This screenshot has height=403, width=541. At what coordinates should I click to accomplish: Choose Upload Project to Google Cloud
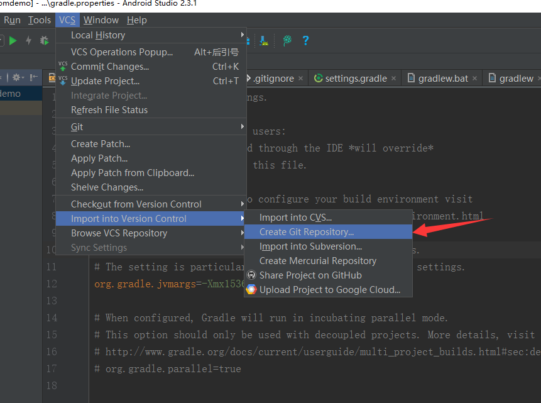pyautogui.click(x=328, y=290)
